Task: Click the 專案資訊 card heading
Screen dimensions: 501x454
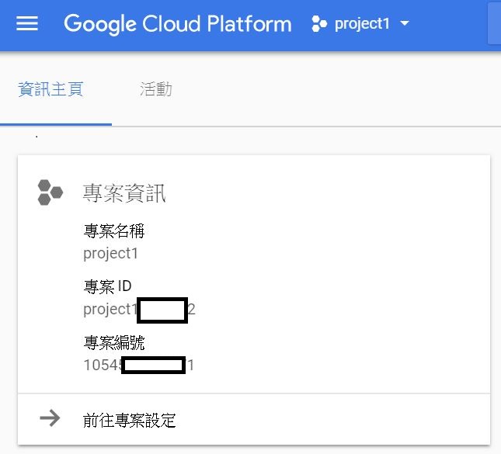Action: pyautogui.click(x=124, y=193)
